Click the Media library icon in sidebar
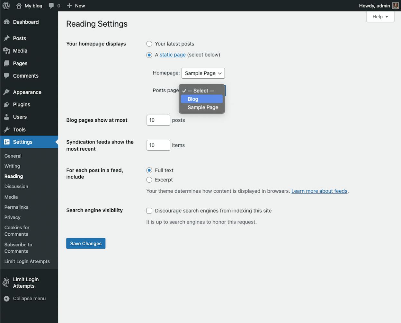401x323 pixels. (x=6, y=51)
